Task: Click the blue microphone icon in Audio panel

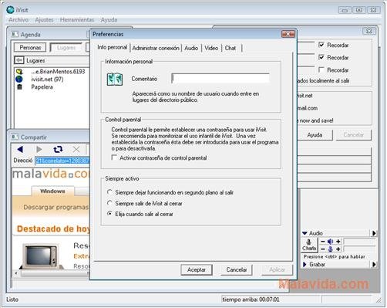Action: pos(331,249)
